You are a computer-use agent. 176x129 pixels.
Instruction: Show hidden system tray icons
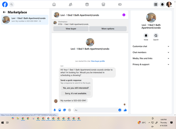tap(149, 123)
